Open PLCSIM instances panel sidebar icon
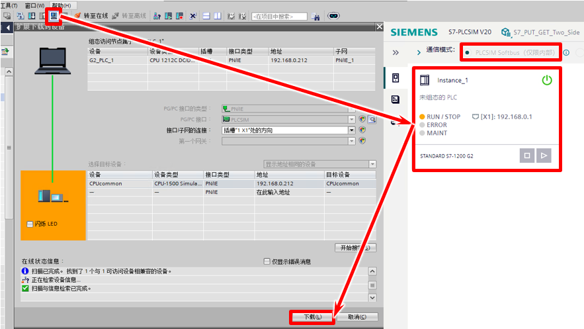The image size is (584, 329). tap(396, 78)
